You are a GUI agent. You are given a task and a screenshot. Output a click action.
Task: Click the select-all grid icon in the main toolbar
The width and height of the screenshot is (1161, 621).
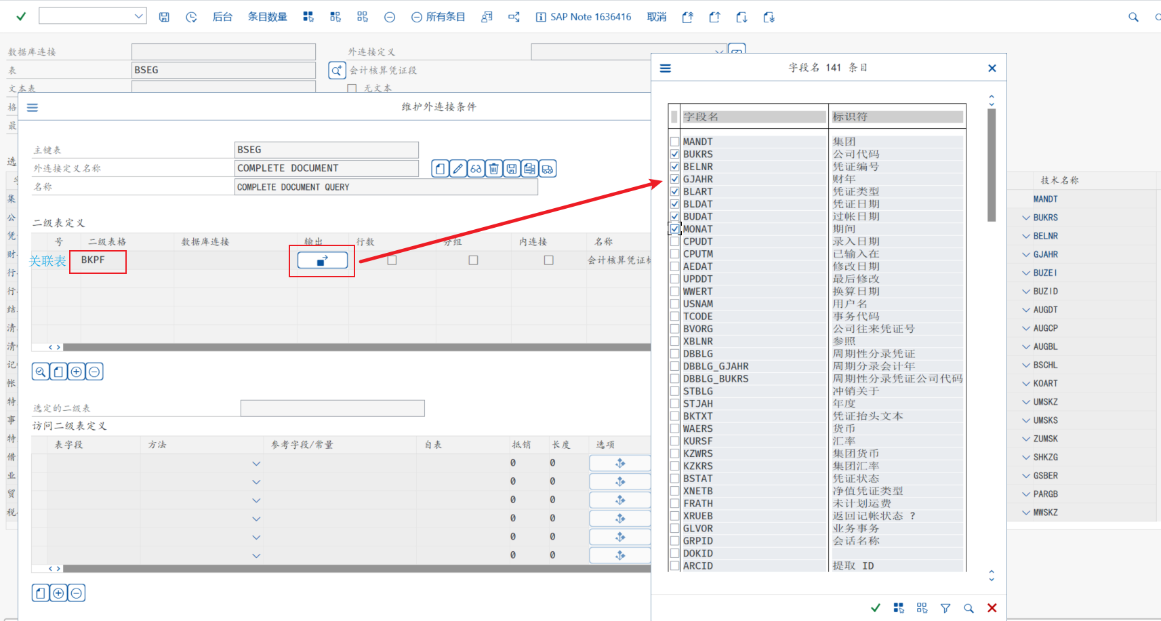308,17
